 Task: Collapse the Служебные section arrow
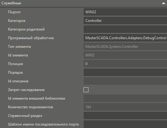pyautogui.click(x=164, y=3)
